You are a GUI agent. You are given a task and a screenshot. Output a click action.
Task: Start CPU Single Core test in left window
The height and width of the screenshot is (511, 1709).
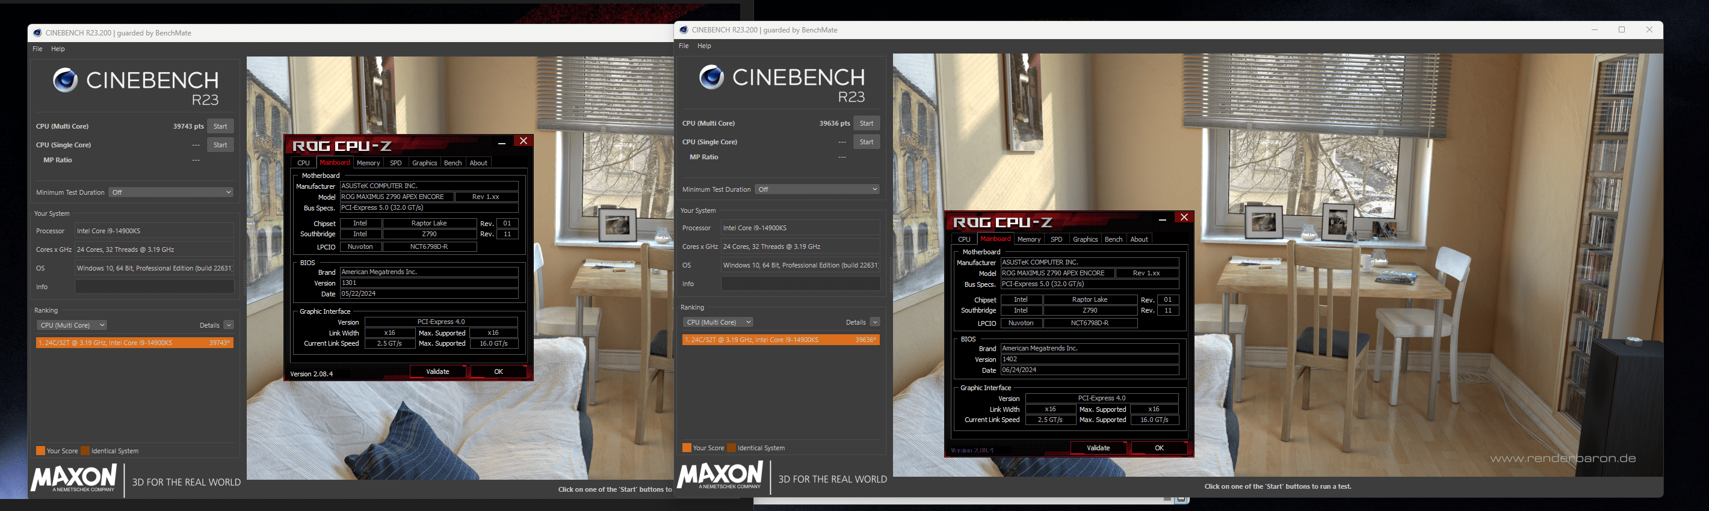pyautogui.click(x=220, y=144)
